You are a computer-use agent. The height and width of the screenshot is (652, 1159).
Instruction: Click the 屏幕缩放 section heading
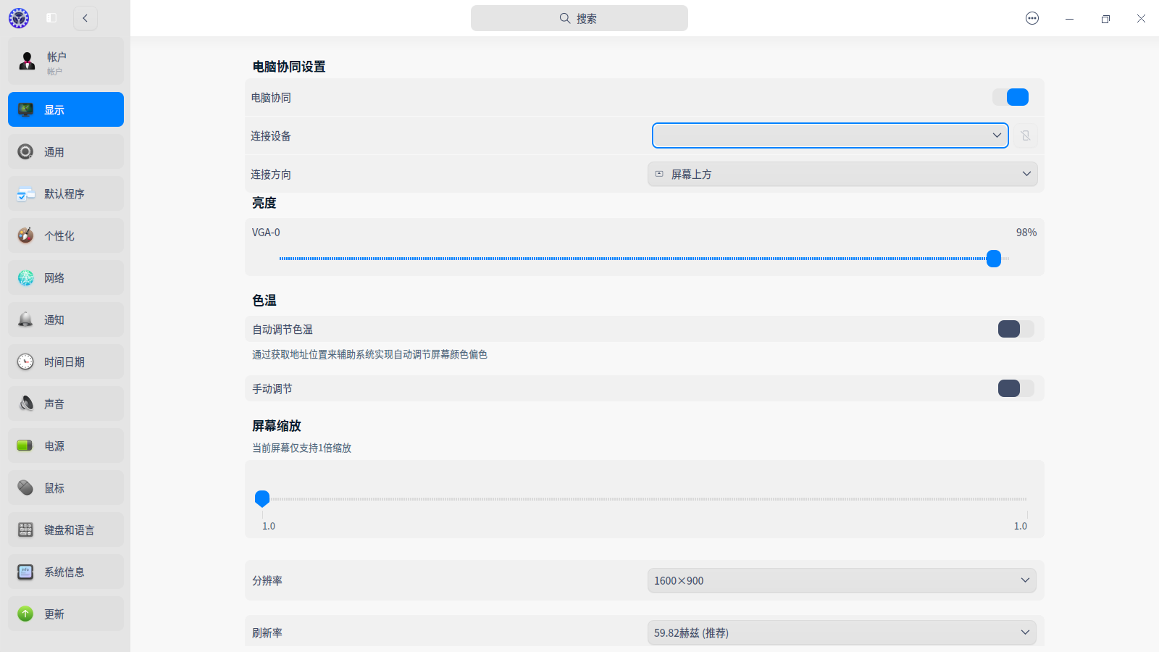pyautogui.click(x=277, y=426)
